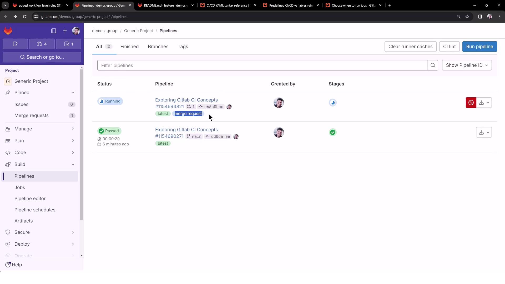Screen dimensions: 505x284
Task: Open to-do list counter showing 1
Action: (69, 44)
